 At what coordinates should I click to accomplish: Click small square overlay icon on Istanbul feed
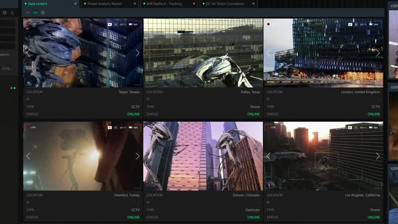[116, 127]
